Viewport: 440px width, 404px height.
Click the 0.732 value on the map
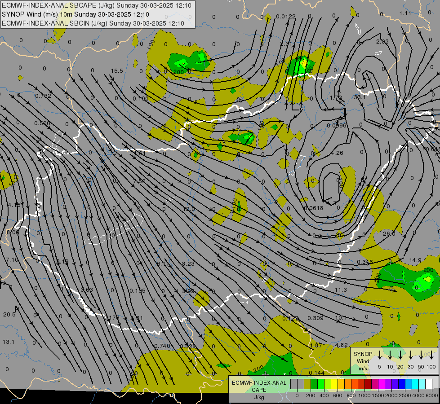(43, 96)
